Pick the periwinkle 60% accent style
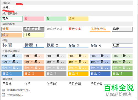Viewport: 138px width, 100px height. tap(100, 68)
